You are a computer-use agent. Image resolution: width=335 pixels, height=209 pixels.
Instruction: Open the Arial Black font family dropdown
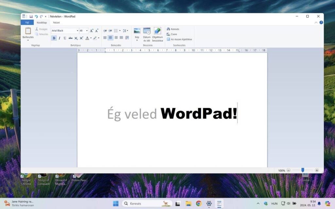click(77, 31)
